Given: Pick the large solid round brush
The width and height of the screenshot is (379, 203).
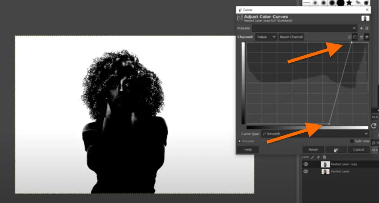Looking at the screenshot, I should pyautogui.click(x=341, y=3).
